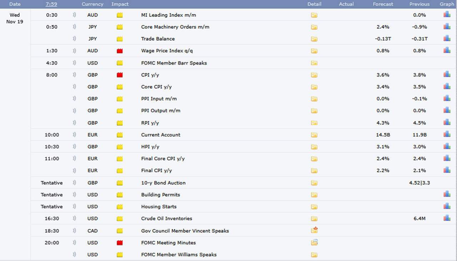Open detail folder for Trade Balance
The image size is (457, 261).
314,39
